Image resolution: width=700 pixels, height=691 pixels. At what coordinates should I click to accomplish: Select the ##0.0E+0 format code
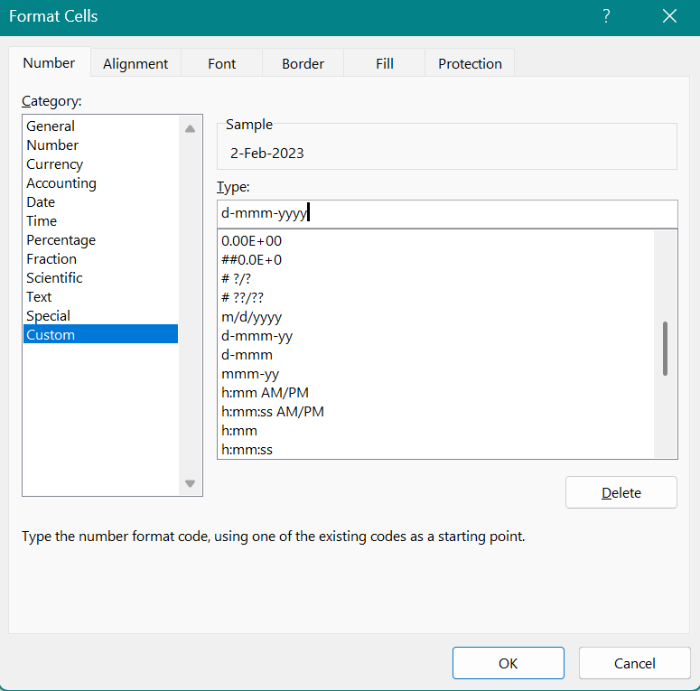click(435, 260)
